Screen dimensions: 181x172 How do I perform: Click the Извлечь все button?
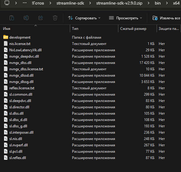pyautogui.click(x=166, y=18)
